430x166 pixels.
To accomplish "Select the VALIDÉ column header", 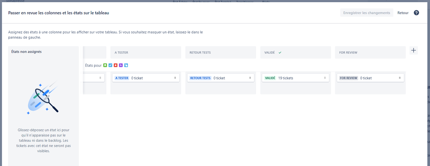I will 296,53.
